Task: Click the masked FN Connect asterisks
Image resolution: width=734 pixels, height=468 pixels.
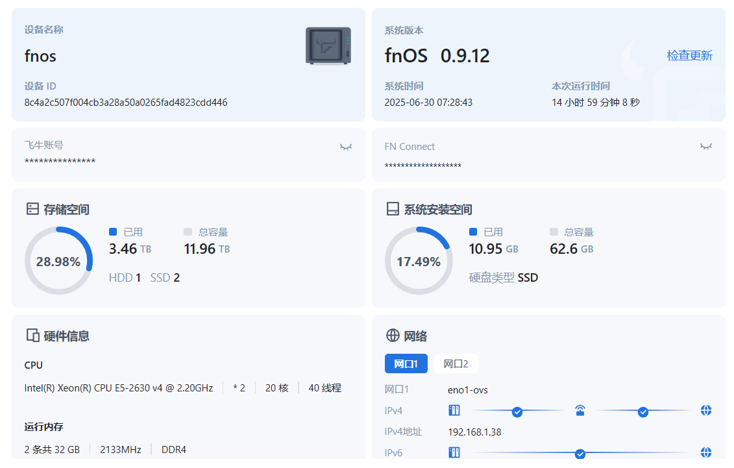Action: [x=422, y=166]
